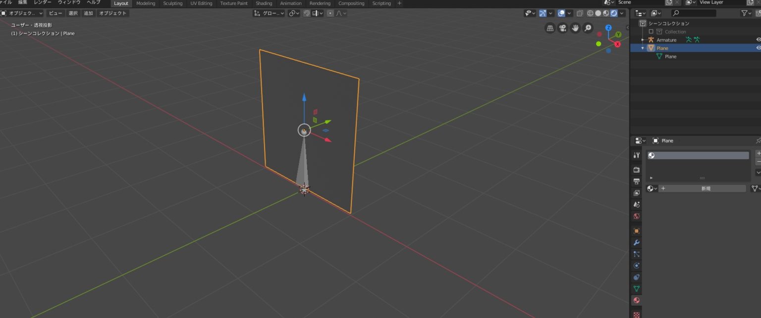
Task: Collapse the Plane item in outliner
Action: pyautogui.click(x=643, y=48)
